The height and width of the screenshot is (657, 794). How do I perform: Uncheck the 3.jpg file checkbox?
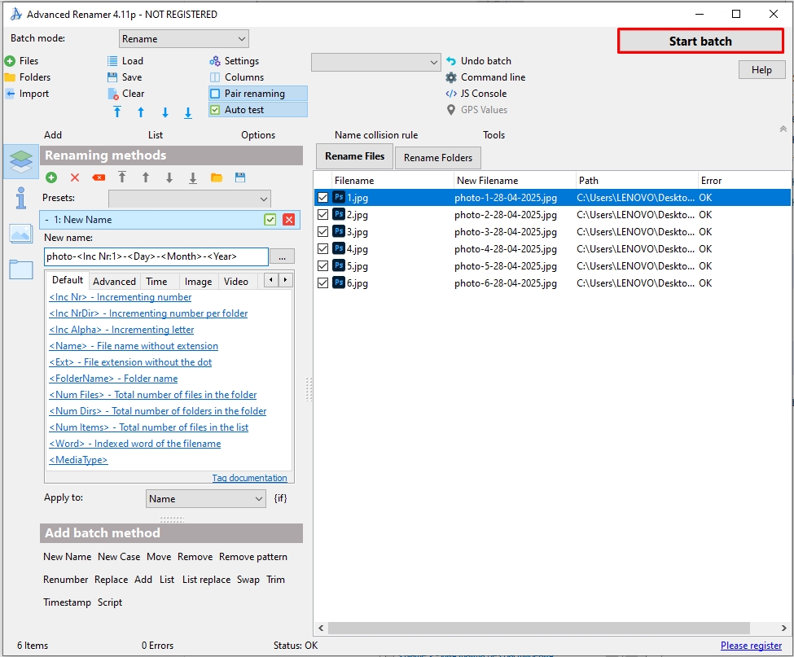(322, 232)
